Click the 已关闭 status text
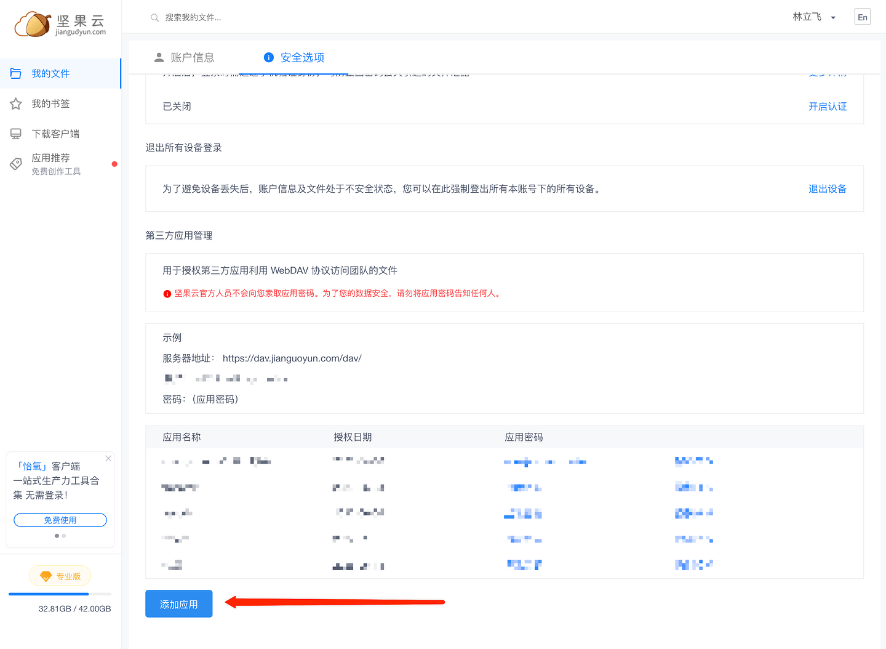This screenshot has width=886, height=649. click(177, 107)
